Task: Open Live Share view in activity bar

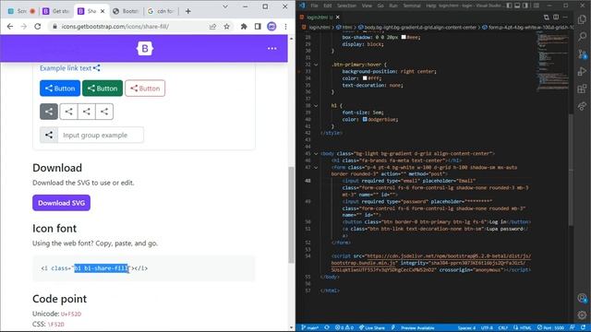Action: pos(582,106)
